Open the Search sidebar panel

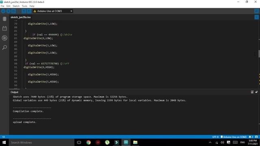click(4, 47)
